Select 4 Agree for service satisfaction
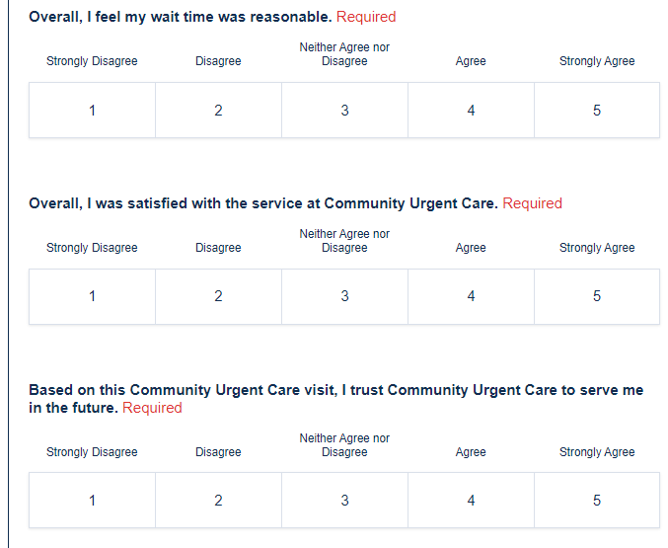Screen dimensions: 668x548 pos(471,296)
